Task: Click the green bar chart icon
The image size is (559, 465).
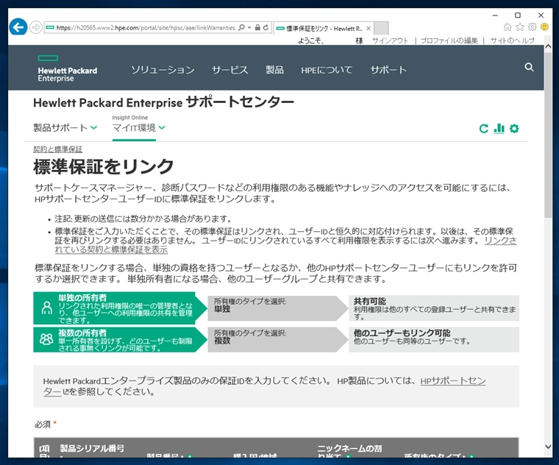Action: (499, 128)
